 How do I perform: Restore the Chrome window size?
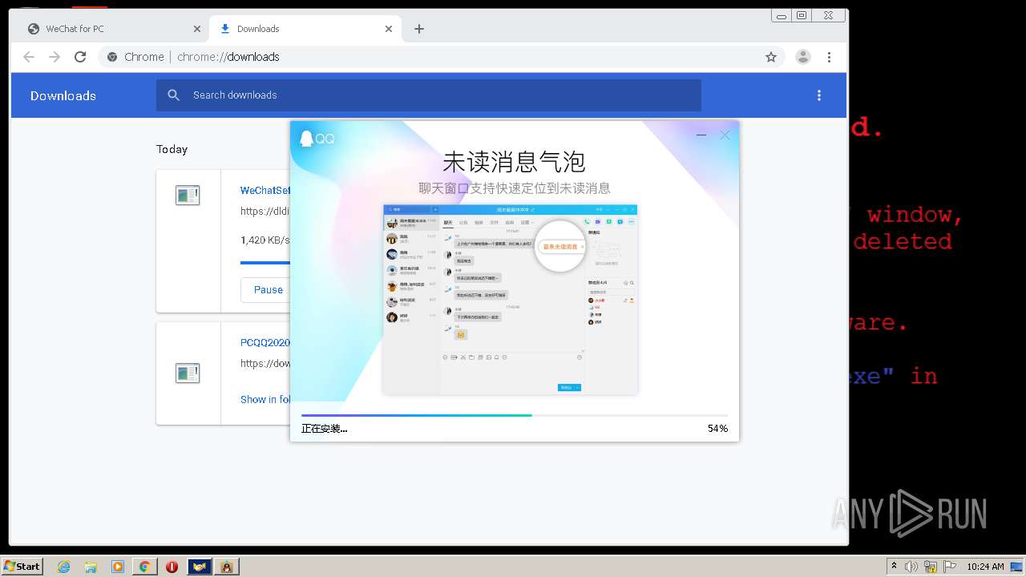(x=802, y=15)
